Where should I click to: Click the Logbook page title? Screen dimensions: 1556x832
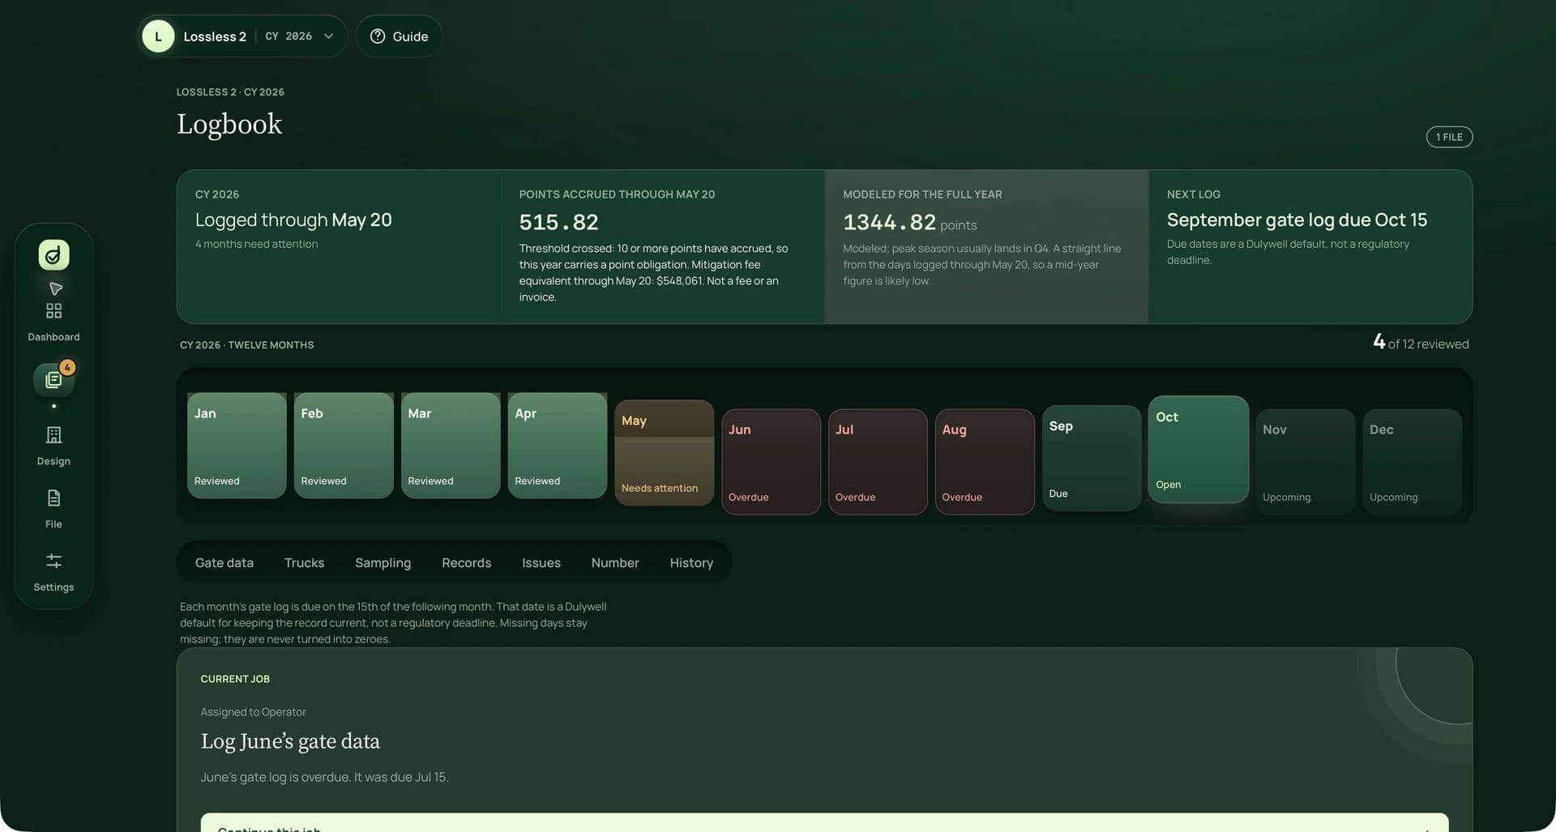tap(229, 124)
